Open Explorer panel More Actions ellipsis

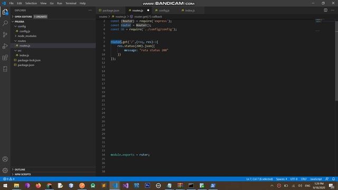90,11
